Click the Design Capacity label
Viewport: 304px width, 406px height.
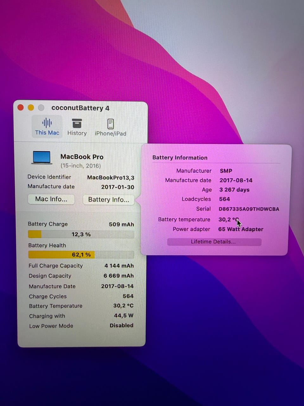pyautogui.click(x=50, y=276)
